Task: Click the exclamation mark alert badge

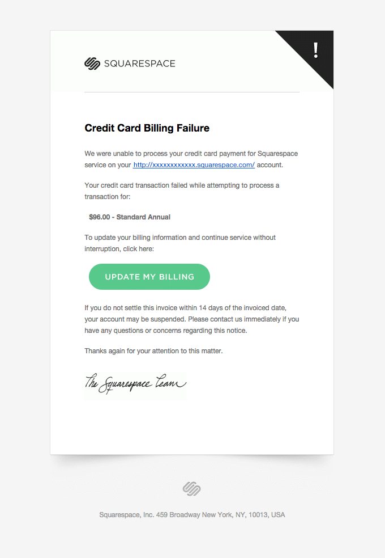Action: tap(315, 50)
